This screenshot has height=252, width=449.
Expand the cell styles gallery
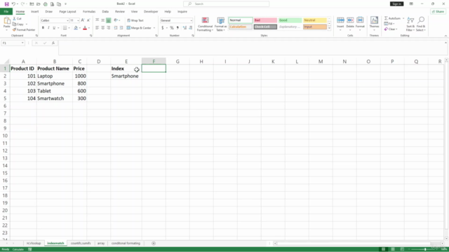click(329, 28)
